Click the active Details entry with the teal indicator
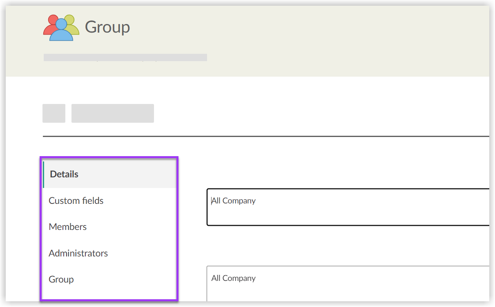This screenshot has height=307, width=495. [x=64, y=174]
